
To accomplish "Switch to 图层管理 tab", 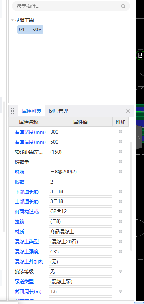I will coord(58,111).
